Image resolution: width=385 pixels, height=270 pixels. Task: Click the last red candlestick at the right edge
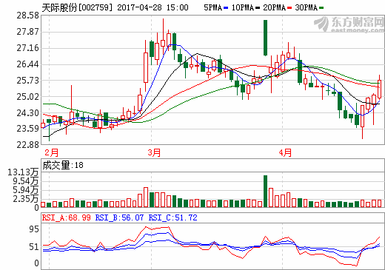pyautogui.click(x=379, y=90)
